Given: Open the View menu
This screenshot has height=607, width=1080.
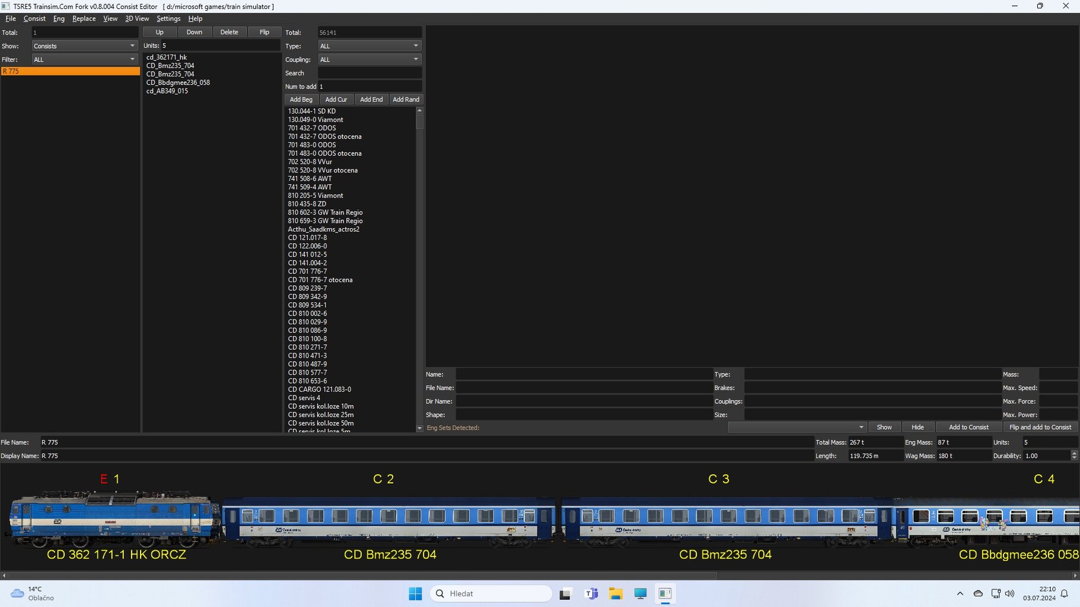Looking at the screenshot, I should (x=110, y=18).
